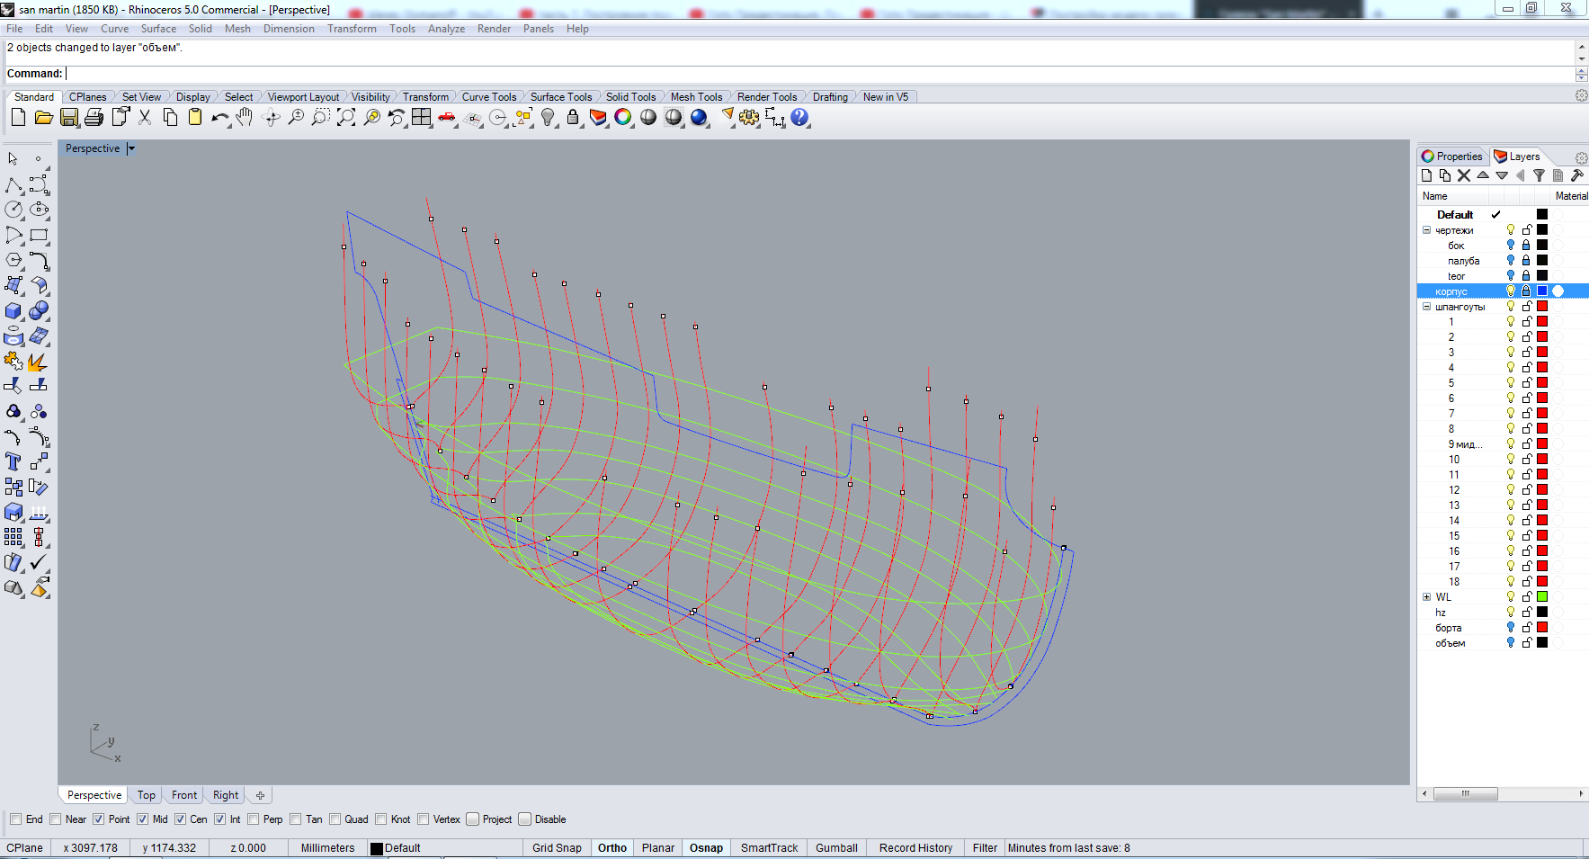Click the Delete layer X icon

pyautogui.click(x=1464, y=176)
